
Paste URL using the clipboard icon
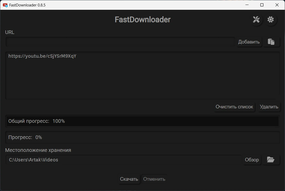(271, 42)
